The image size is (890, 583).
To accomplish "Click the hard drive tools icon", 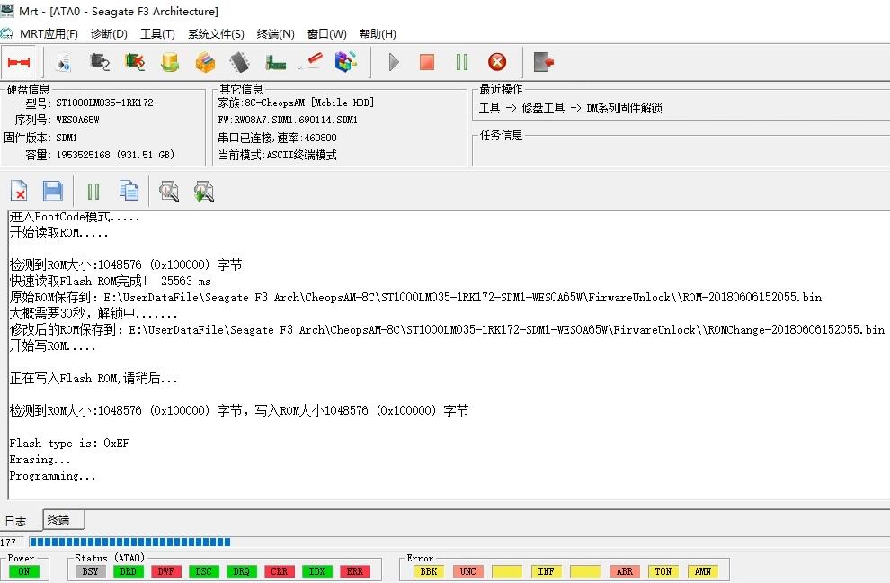I will click(100, 62).
